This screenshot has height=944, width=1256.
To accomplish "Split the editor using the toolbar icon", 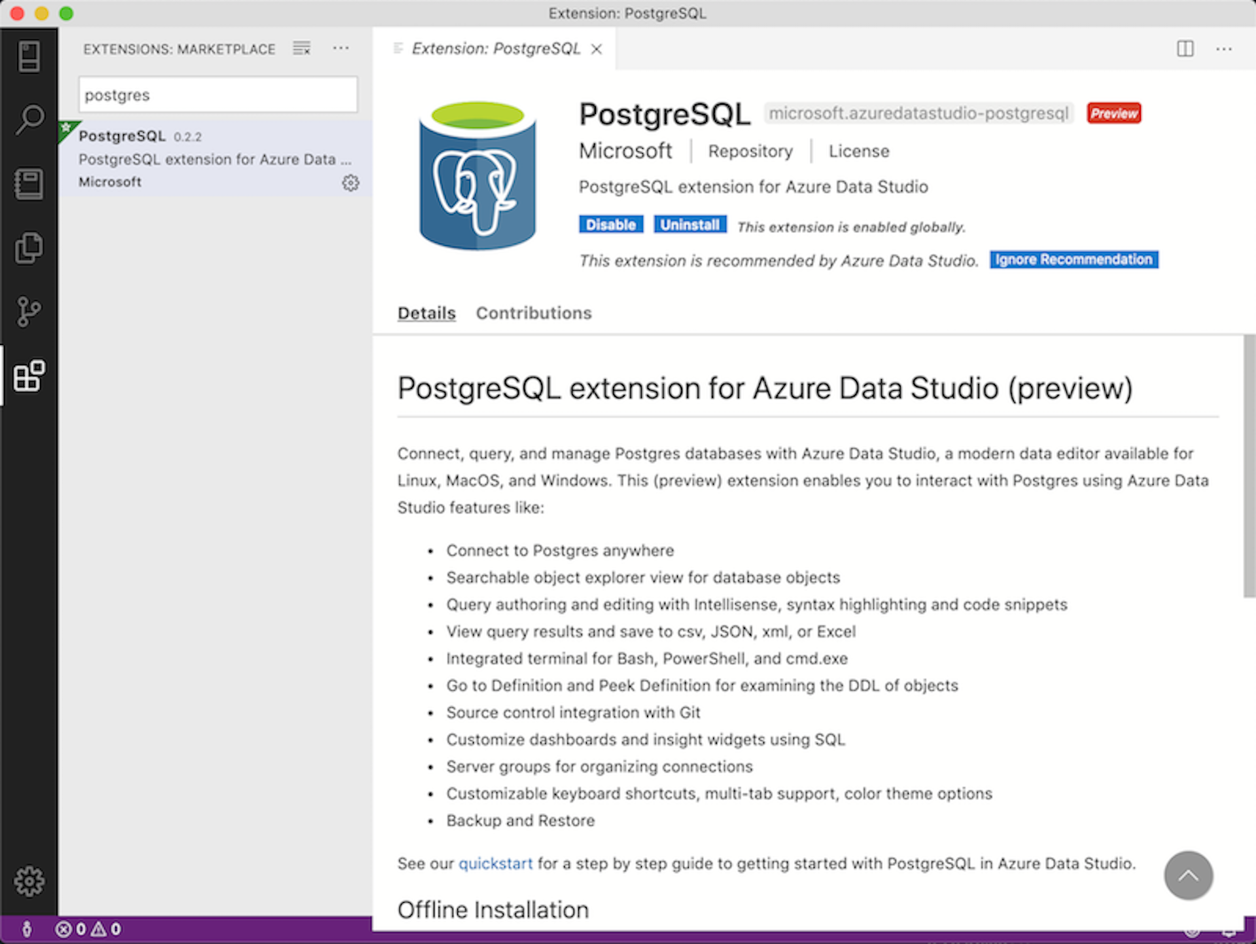I will (1185, 49).
